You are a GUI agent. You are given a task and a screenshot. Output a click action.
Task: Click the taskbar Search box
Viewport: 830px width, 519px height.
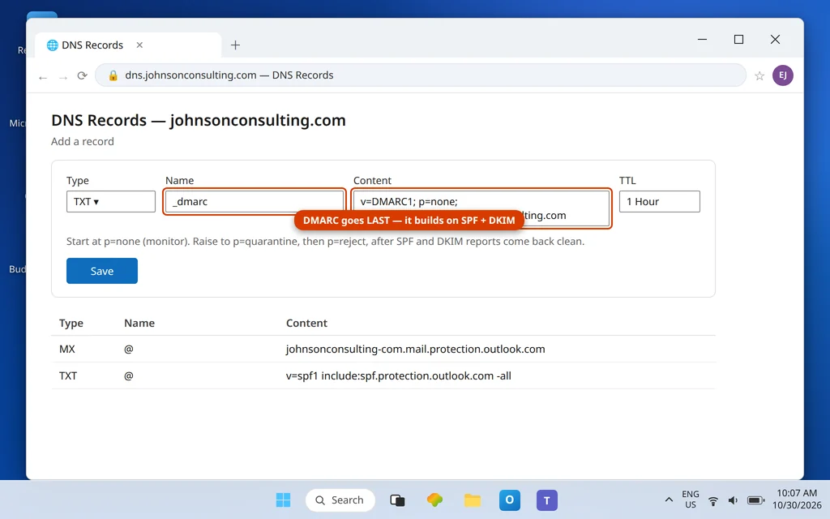340,500
